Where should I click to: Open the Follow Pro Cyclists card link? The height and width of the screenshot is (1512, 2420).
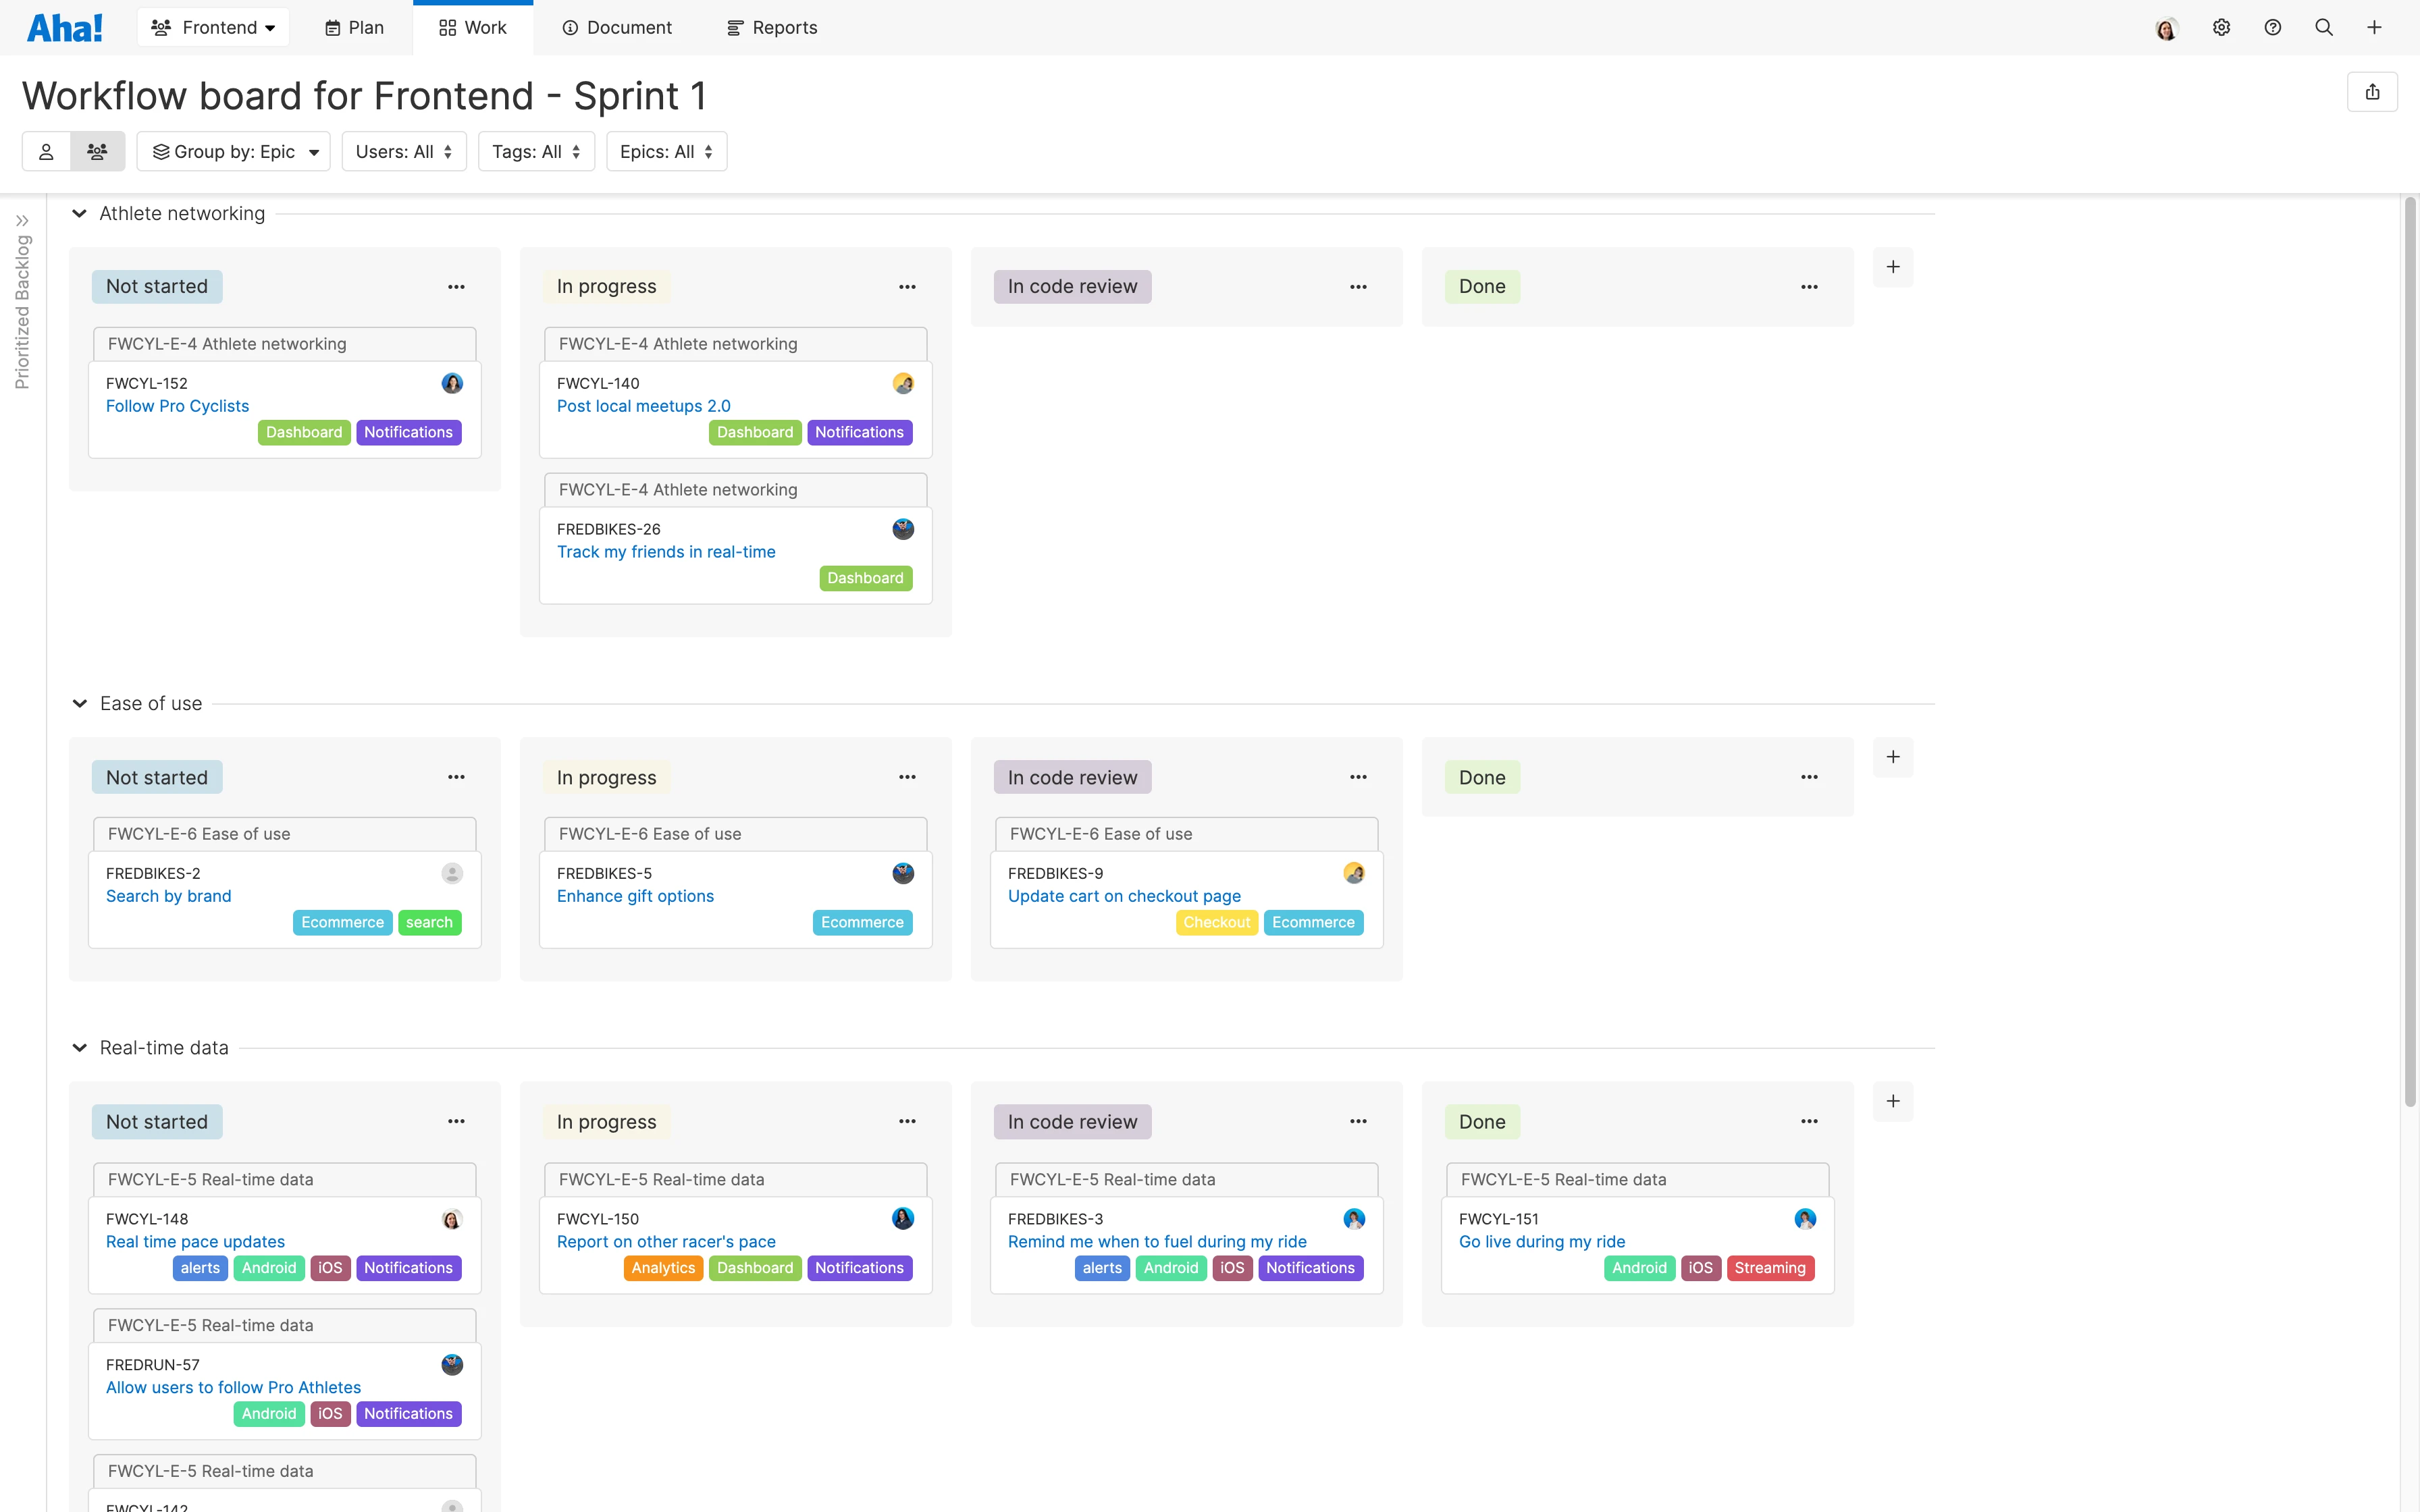coord(177,406)
